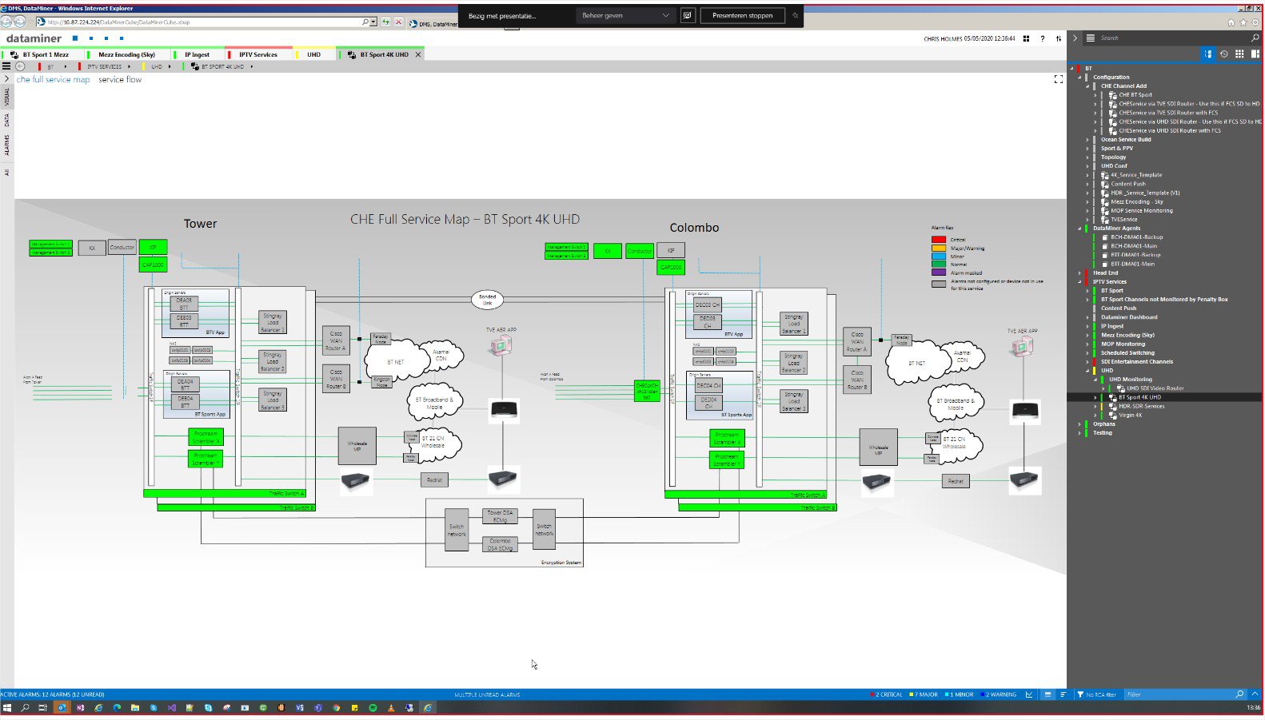Click the TVE ABR APP computer icon in Tower

[501, 345]
